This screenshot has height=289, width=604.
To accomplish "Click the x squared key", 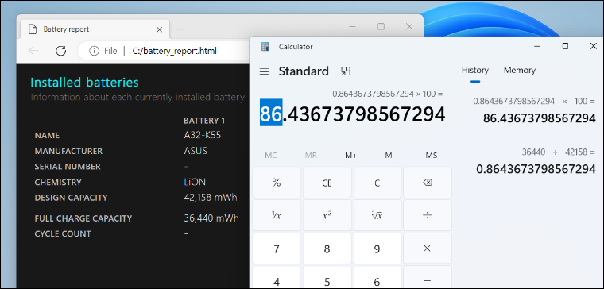I will [x=327, y=215].
